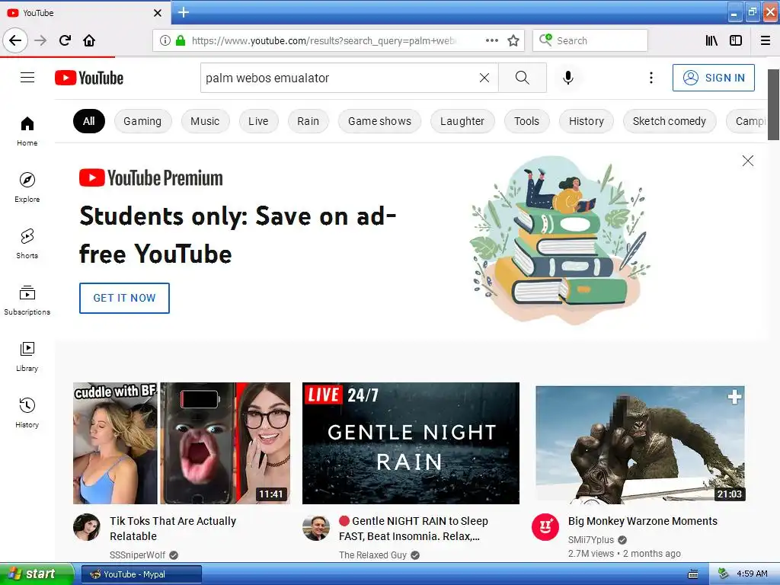
Task: Bookmark this page with the star icon
Action: point(513,40)
